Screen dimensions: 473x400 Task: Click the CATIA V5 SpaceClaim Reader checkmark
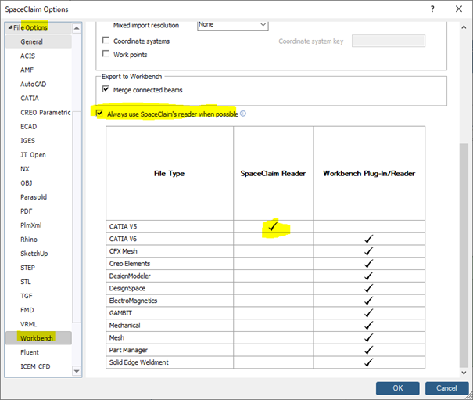(x=273, y=226)
